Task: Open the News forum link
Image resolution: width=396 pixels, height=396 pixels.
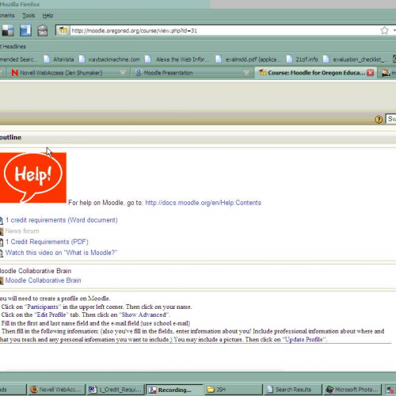Action: coord(22,231)
